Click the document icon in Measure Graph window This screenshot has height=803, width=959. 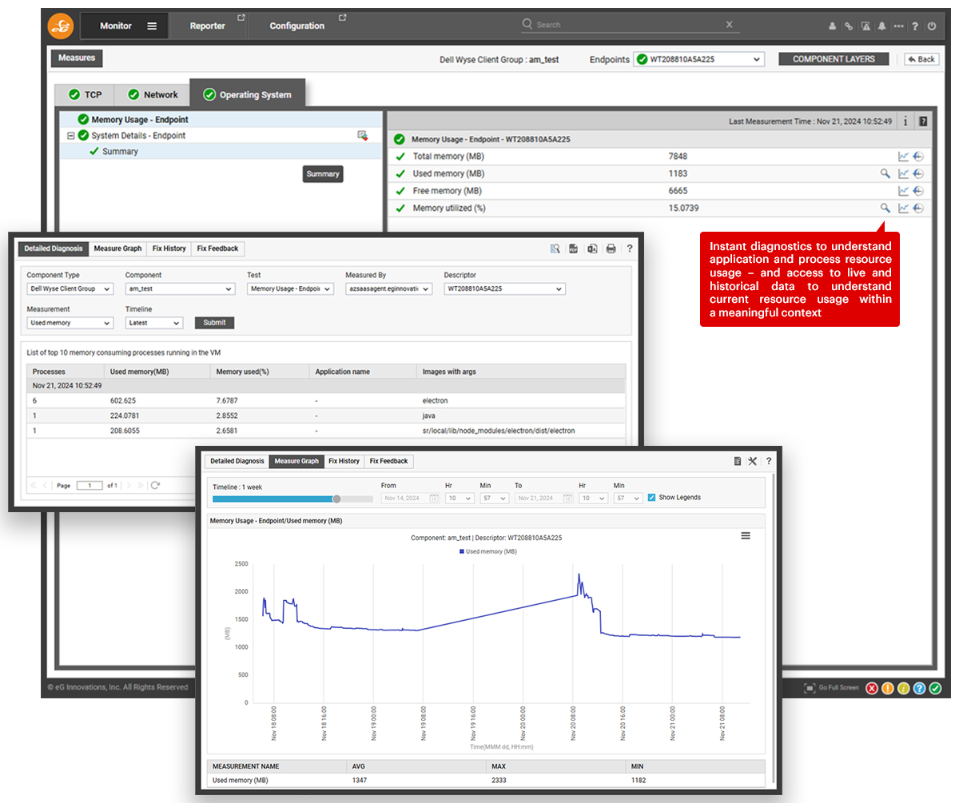click(738, 461)
